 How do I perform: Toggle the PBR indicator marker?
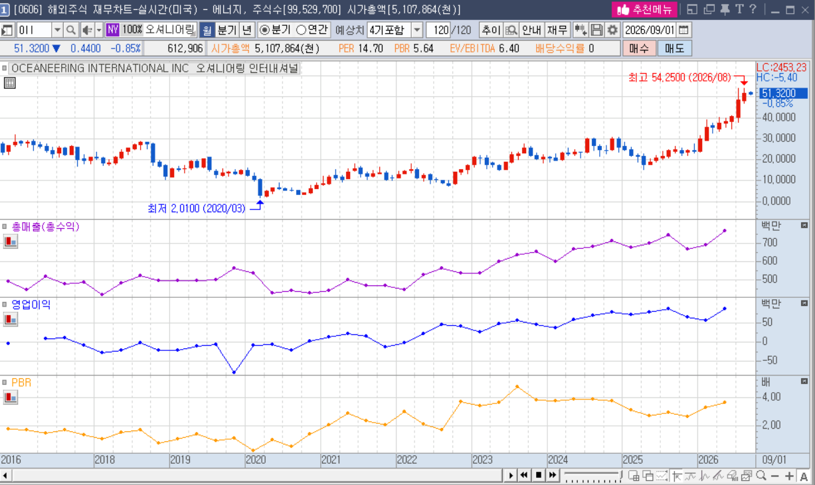[x=5, y=383]
